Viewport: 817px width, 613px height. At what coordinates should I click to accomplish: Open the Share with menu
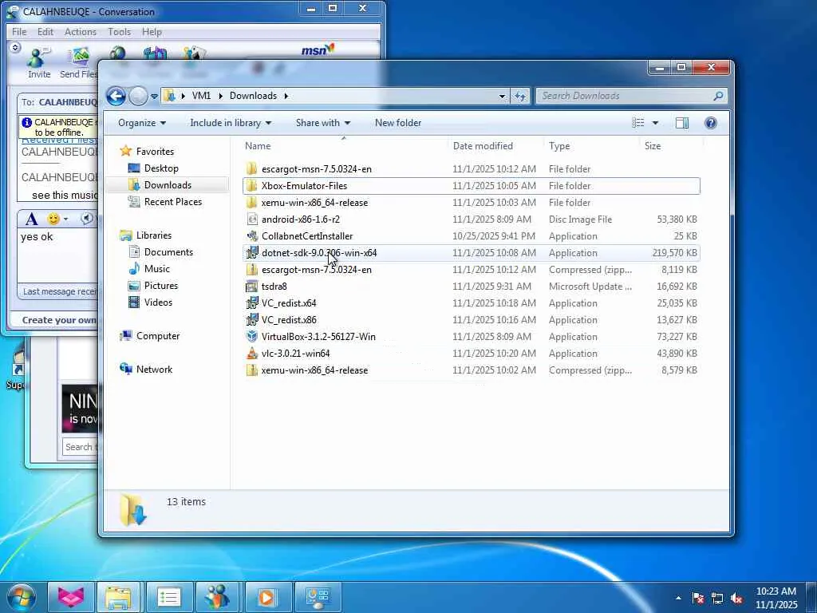[323, 123]
